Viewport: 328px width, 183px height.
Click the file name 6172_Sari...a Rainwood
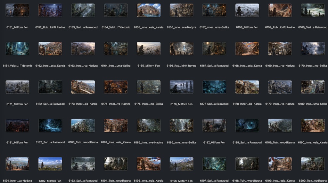50,104
